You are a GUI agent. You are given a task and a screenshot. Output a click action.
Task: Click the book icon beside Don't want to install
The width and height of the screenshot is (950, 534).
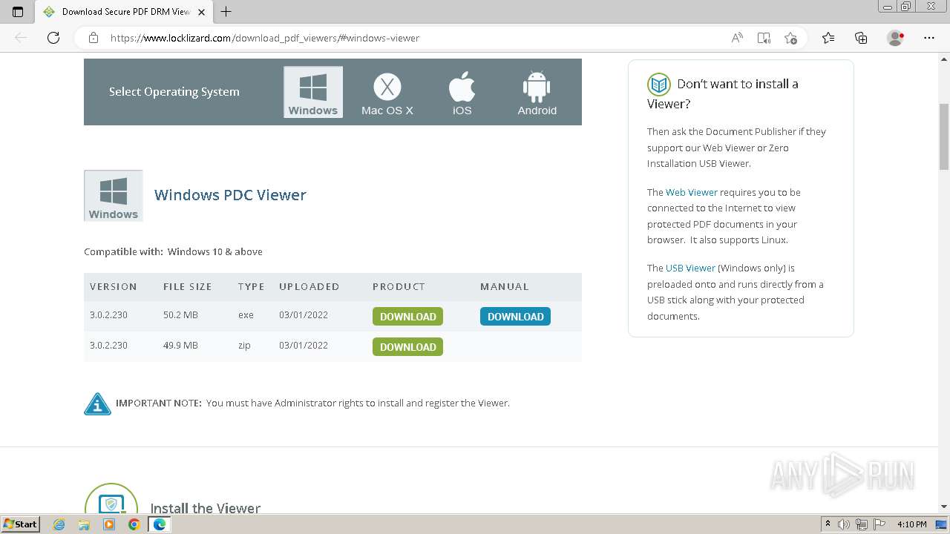(658, 85)
